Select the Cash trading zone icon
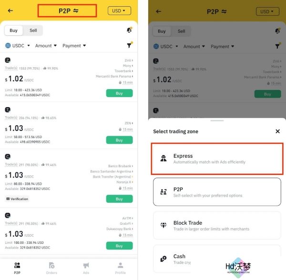 (163, 259)
